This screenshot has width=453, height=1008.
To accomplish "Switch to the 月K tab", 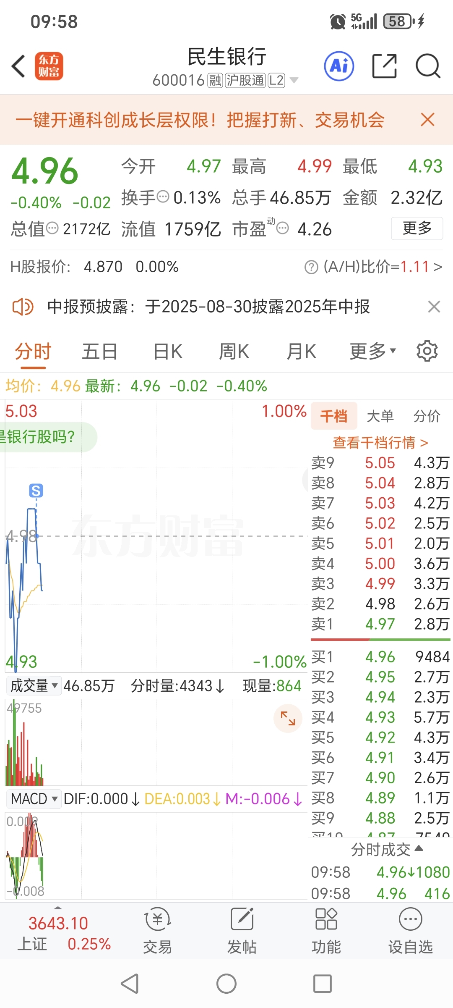I will 301,351.
